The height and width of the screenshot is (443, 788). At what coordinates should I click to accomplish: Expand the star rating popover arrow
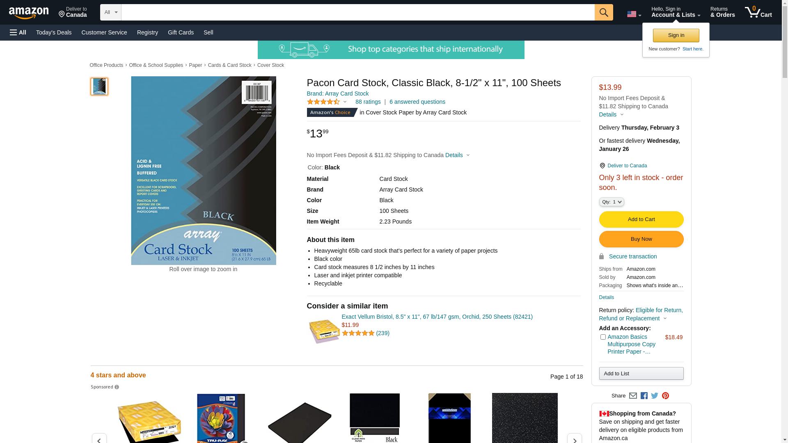pyautogui.click(x=345, y=102)
